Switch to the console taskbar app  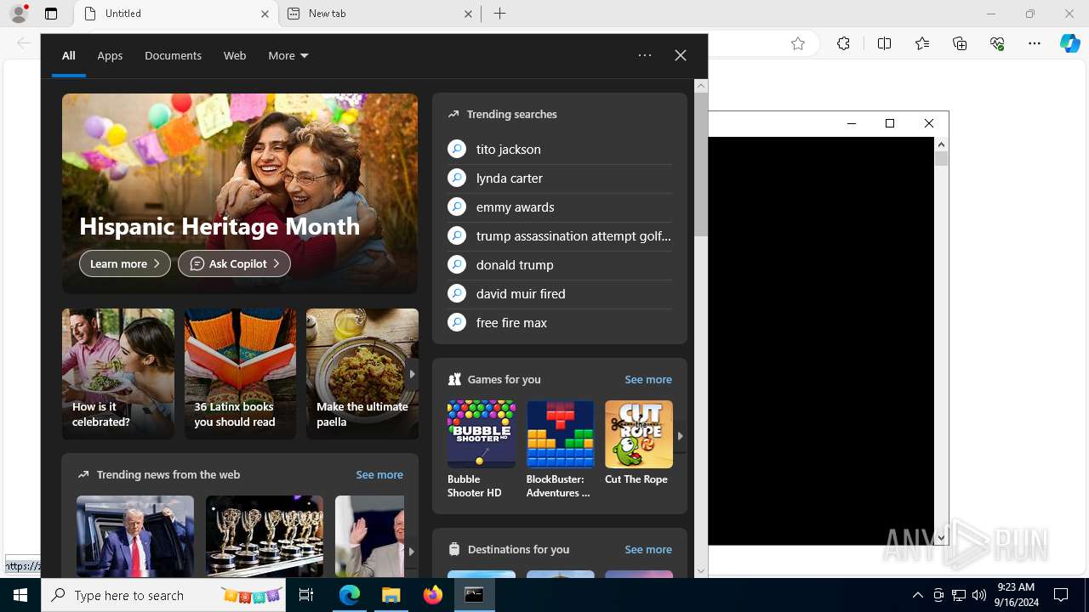click(x=474, y=595)
